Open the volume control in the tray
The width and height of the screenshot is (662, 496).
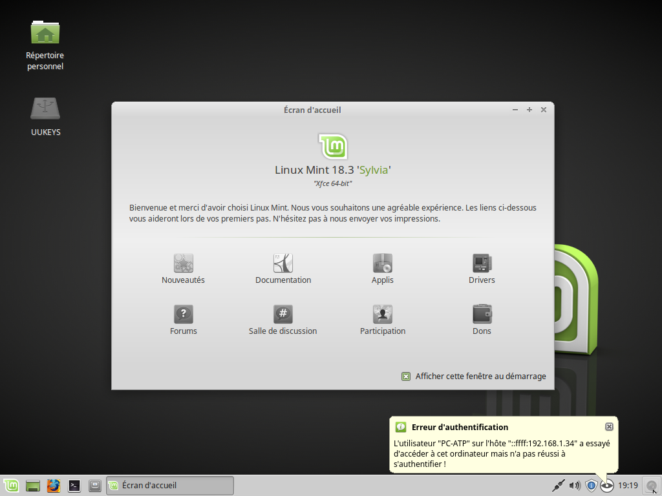point(575,485)
